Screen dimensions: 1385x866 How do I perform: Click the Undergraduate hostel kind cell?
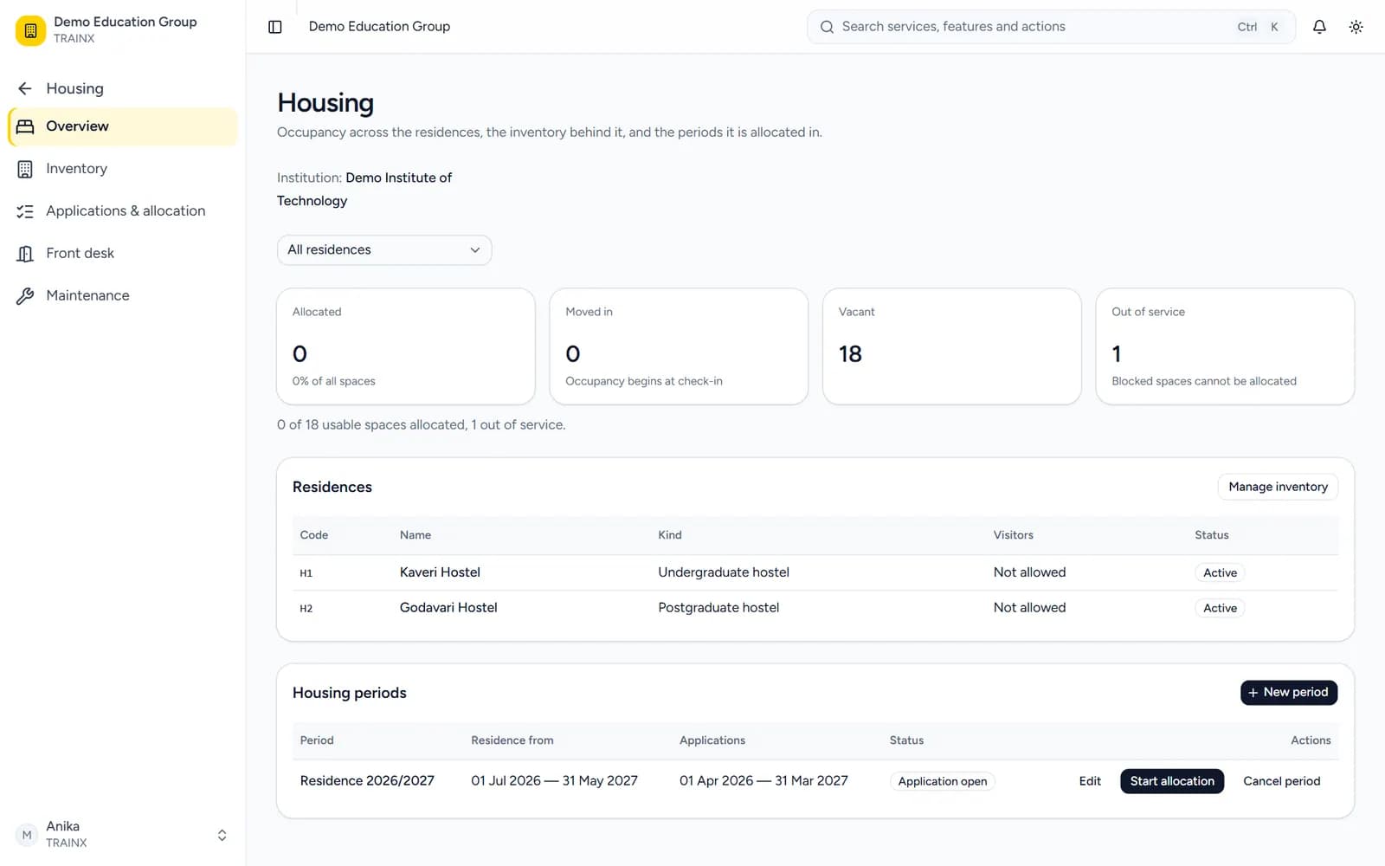coord(724,572)
